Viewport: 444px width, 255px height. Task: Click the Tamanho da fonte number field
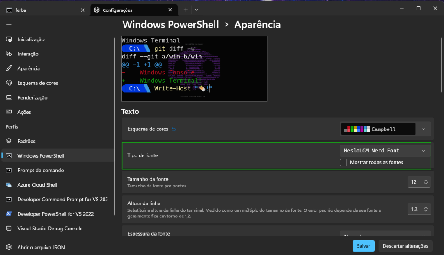414,182
